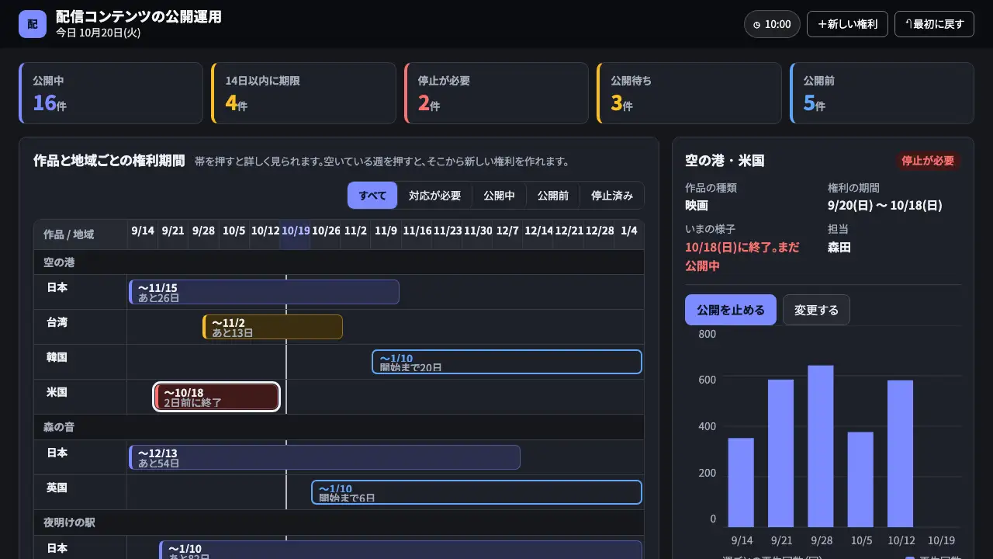The width and height of the screenshot is (993, 559).
Task: Open the 停止済み filter tab
Action: (x=612, y=196)
